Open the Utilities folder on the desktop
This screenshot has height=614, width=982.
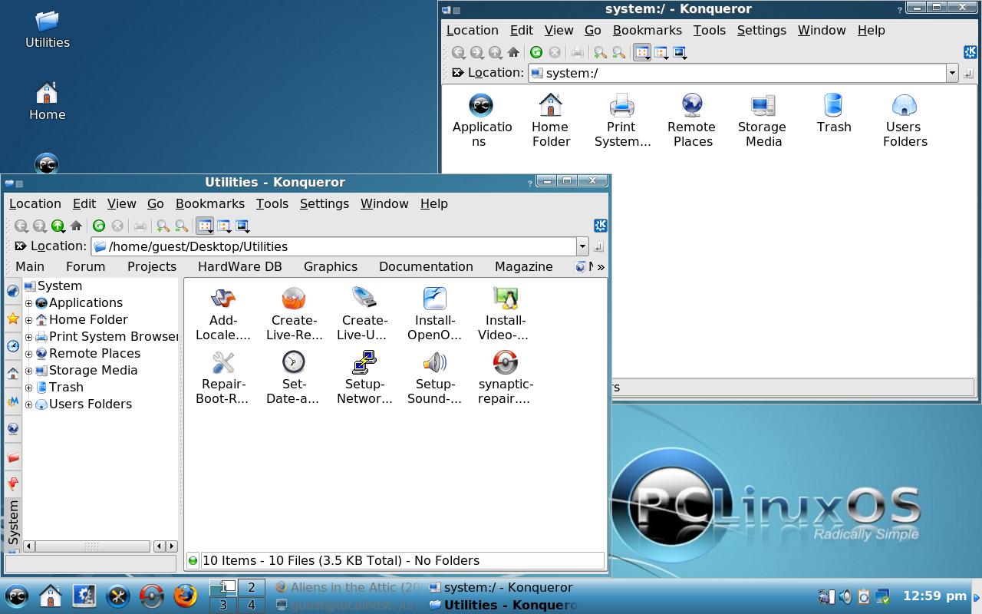(x=48, y=28)
